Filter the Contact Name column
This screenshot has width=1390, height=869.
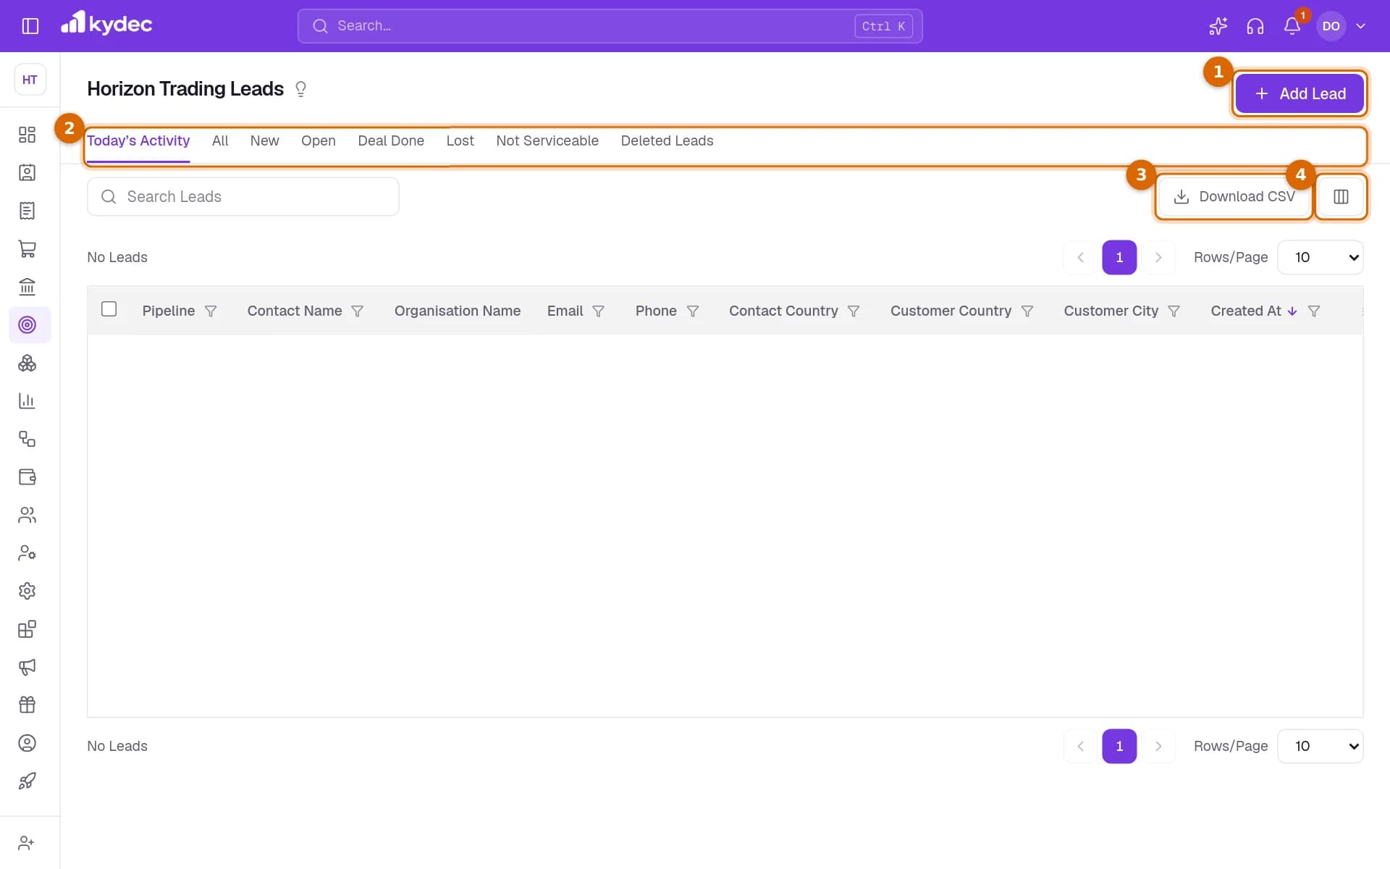358,311
